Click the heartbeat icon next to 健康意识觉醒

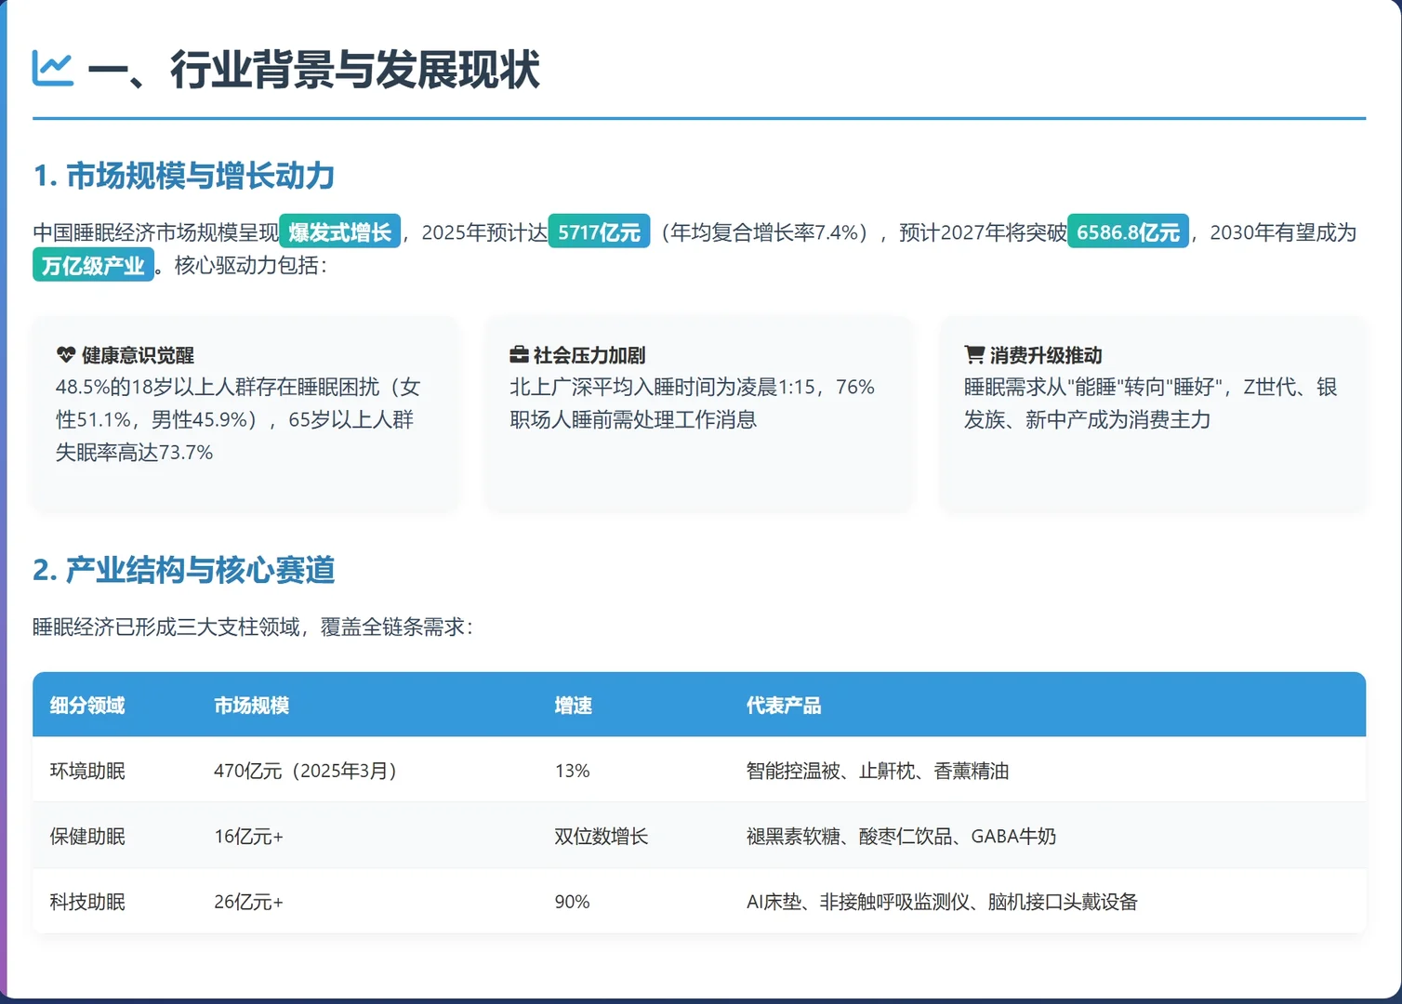(x=65, y=355)
